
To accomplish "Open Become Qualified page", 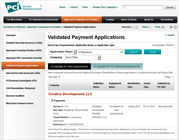I will point(24,96).
